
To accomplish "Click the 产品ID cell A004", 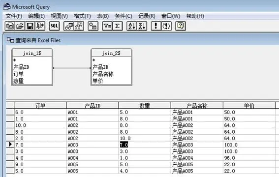I will coord(93,158).
